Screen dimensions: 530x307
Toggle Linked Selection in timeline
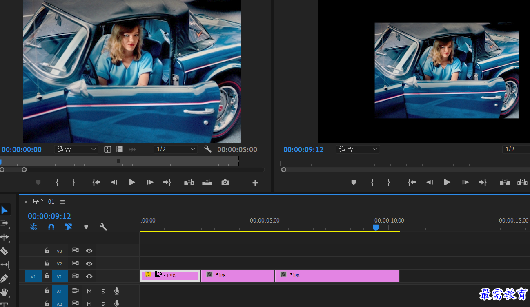[68, 227]
